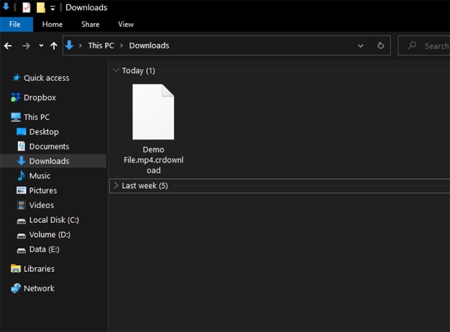
Task: Select Quick access in navigation pane
Action: tap(46, 78)
